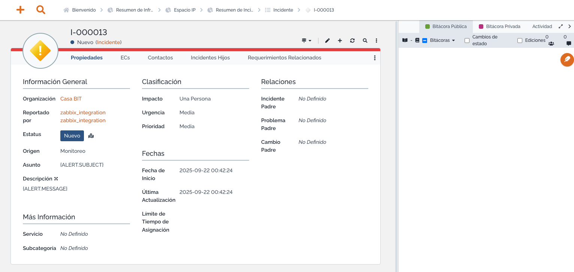Open the signpost transitions dropdown
Screen dimensions: 574x272
(306, 41)
